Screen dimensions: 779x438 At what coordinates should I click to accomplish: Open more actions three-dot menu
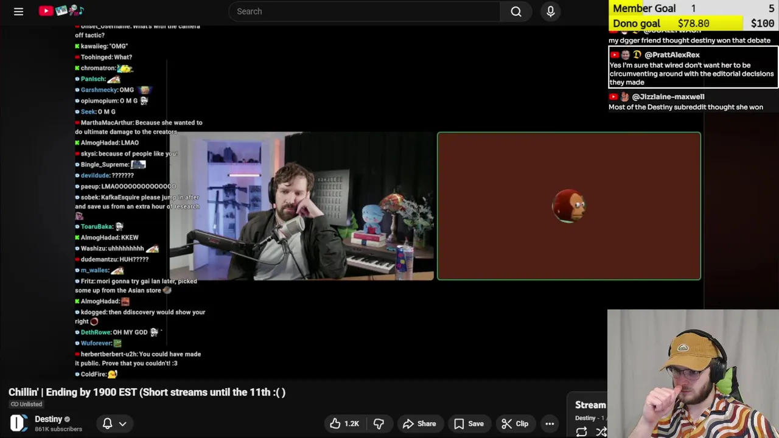tap(550, 423)
